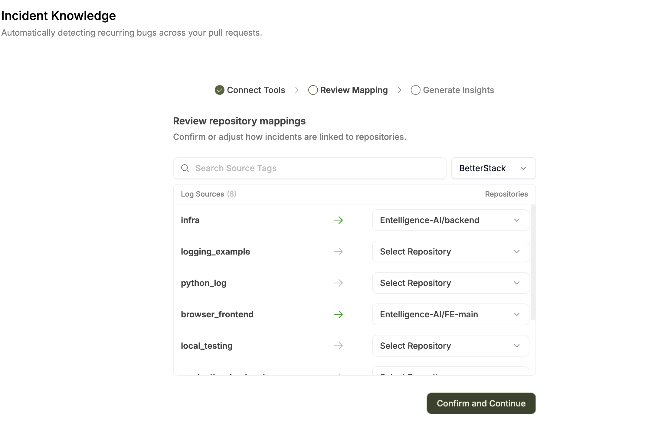Click the green arrow beside browser_frontend
Viewport: 645px width, 433px height.
pyautogui.click(x=339, y=314)
